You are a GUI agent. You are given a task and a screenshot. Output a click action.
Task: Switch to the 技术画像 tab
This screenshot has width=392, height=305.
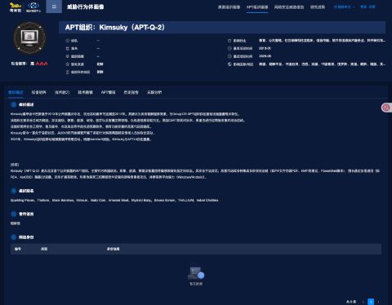[85, 92]
